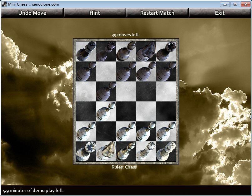Click '4.9 minutes of demo play left' status
Screen dimensions: 252x196
33,190
